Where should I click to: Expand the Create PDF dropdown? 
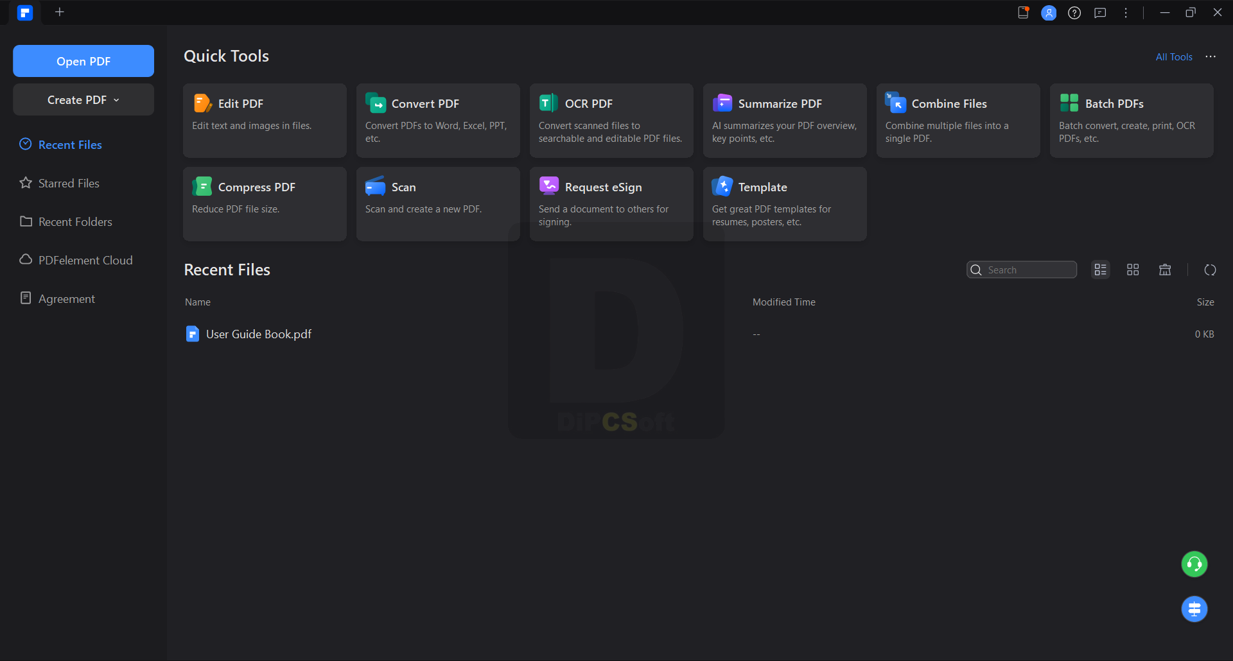click(83, 99)
